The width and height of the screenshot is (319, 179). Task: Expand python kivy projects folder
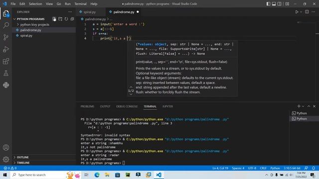coord(34,24)
